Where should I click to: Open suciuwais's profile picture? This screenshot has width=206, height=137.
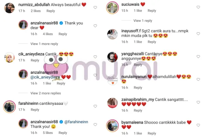pos(113,8)
